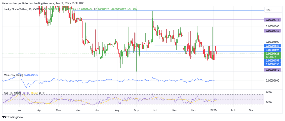This screenshot has width=285, height=121.
Task: Select the 0.00001019 price label
Action: pos(272,70)
